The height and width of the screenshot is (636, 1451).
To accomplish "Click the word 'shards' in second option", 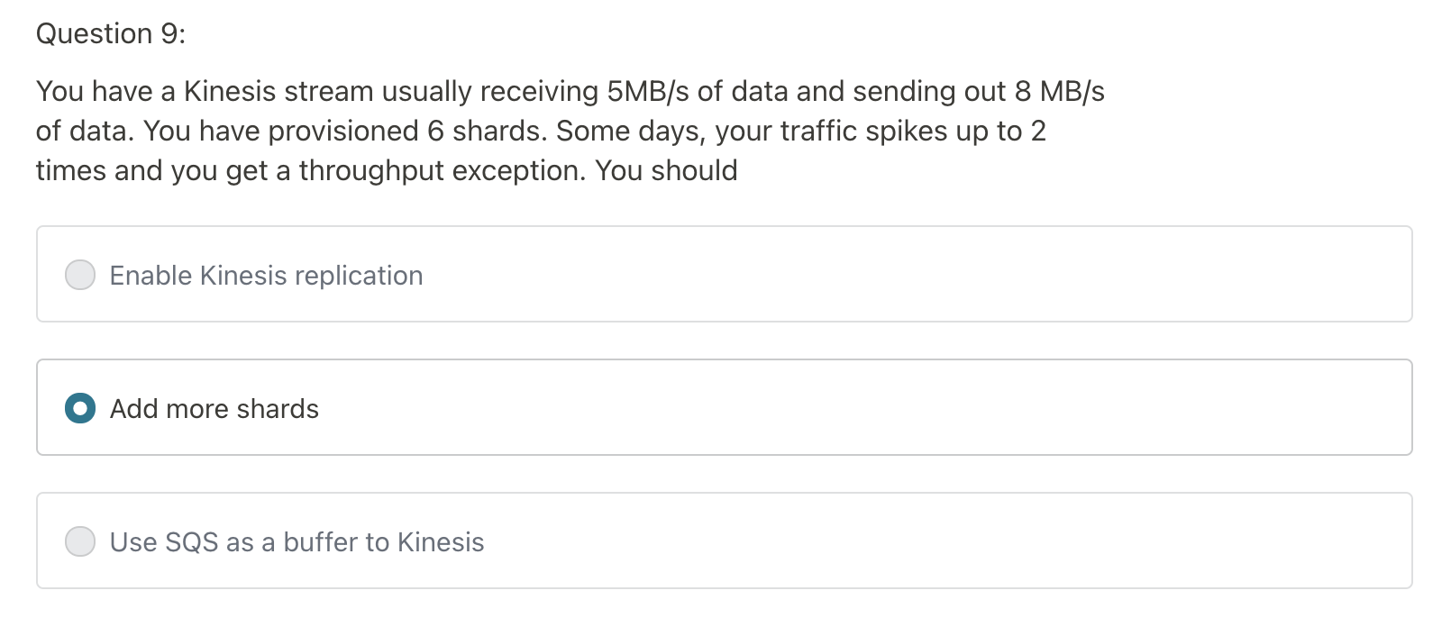I will click(x=278, y=409).
